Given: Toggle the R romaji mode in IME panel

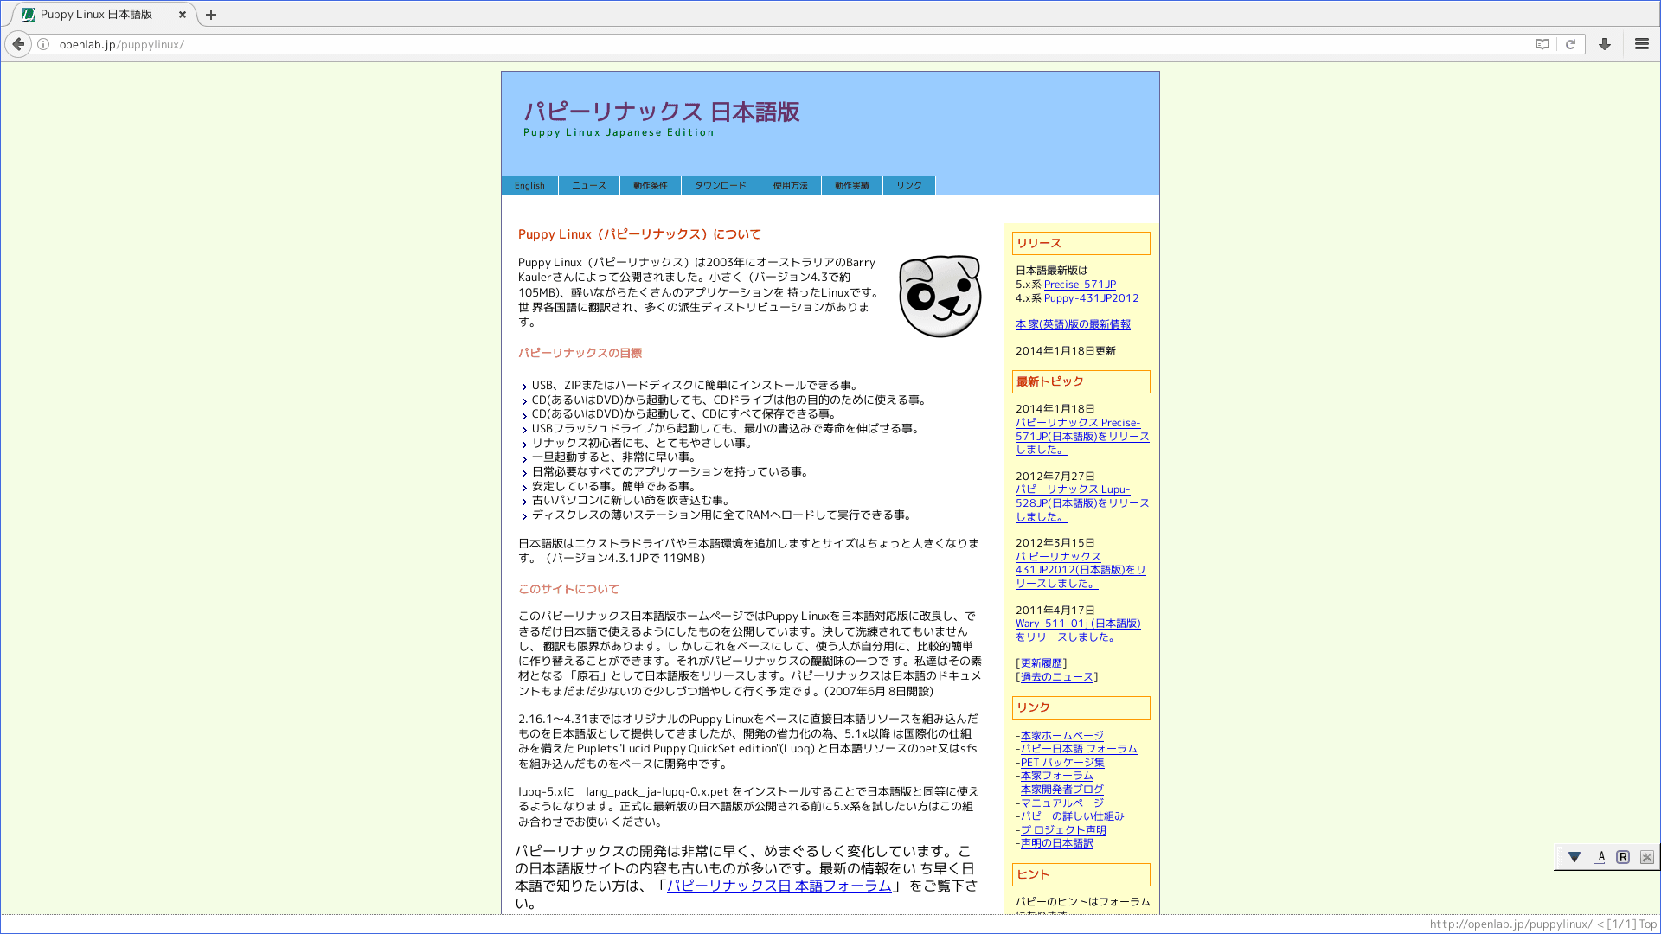Looking at the screenshot, I should (1623, 857).
